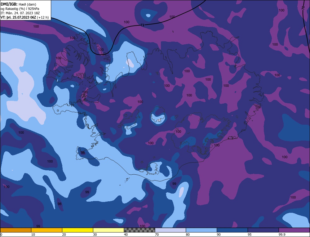Click the title text "DMI/IGB: Hæð (dam)"
This screenshot has height=237, width=310.
[18, 4]
